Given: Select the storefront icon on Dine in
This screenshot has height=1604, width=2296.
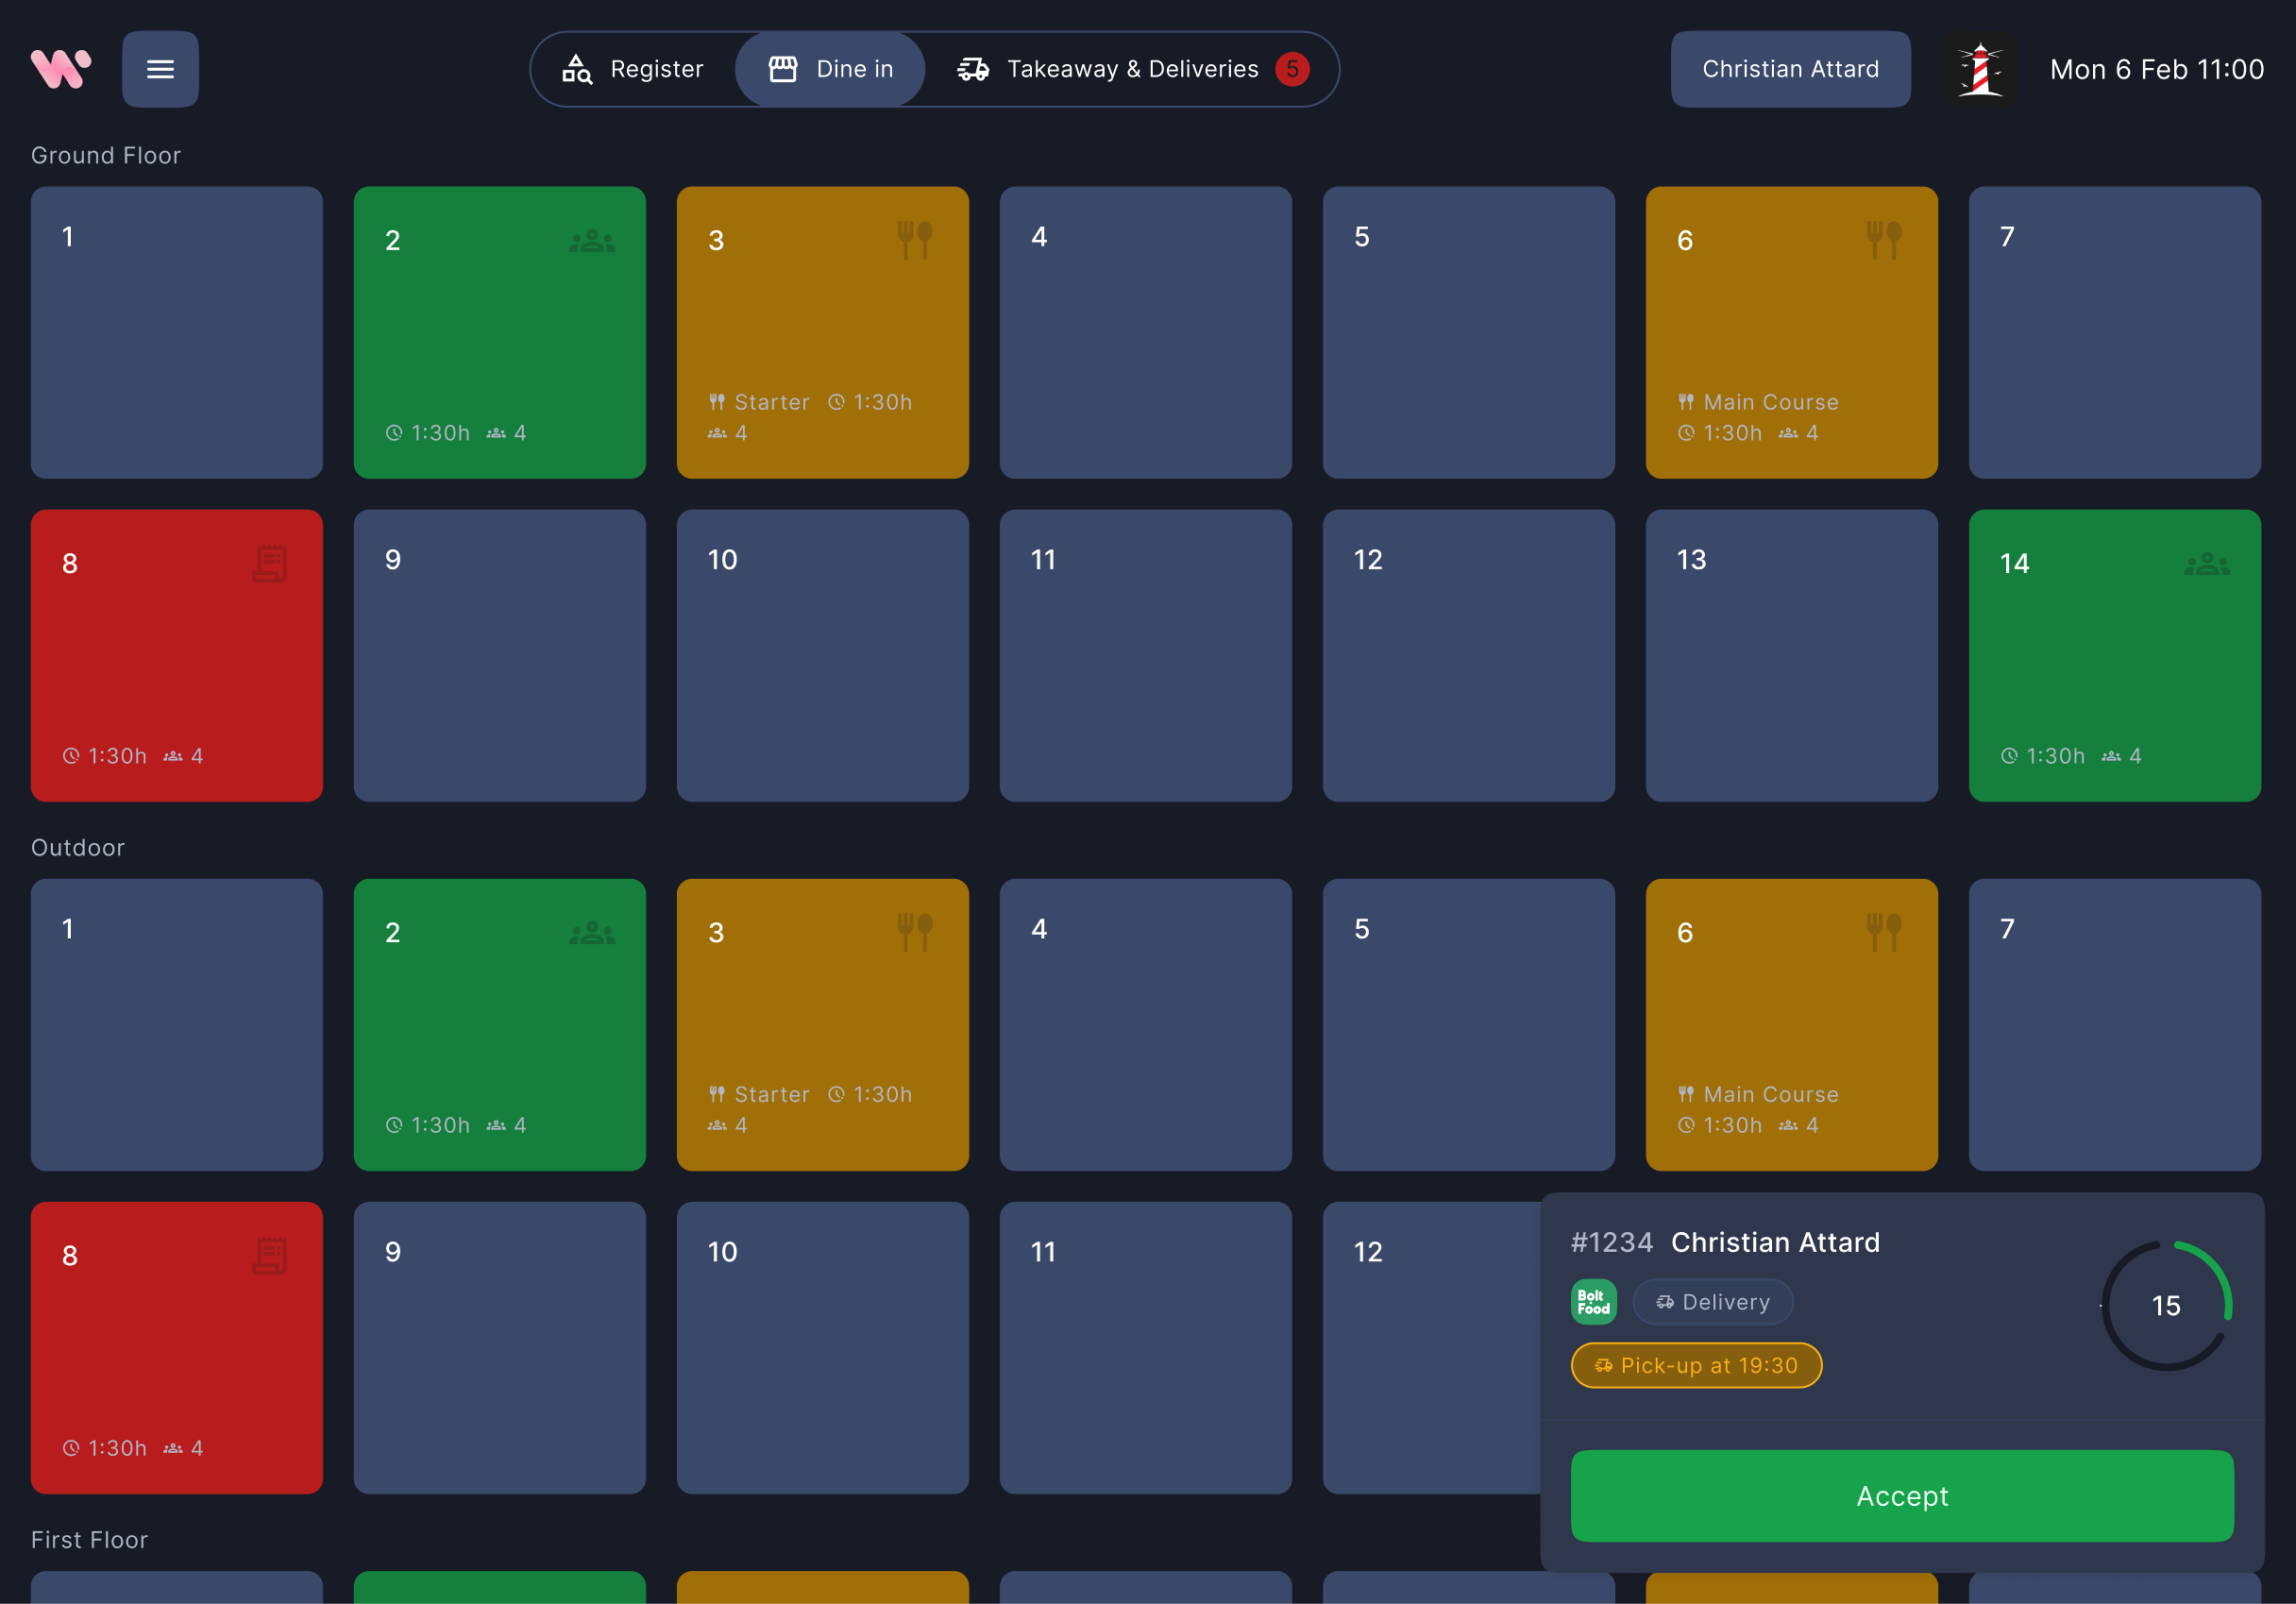Looking at the screenshot, I should (783, 68).
